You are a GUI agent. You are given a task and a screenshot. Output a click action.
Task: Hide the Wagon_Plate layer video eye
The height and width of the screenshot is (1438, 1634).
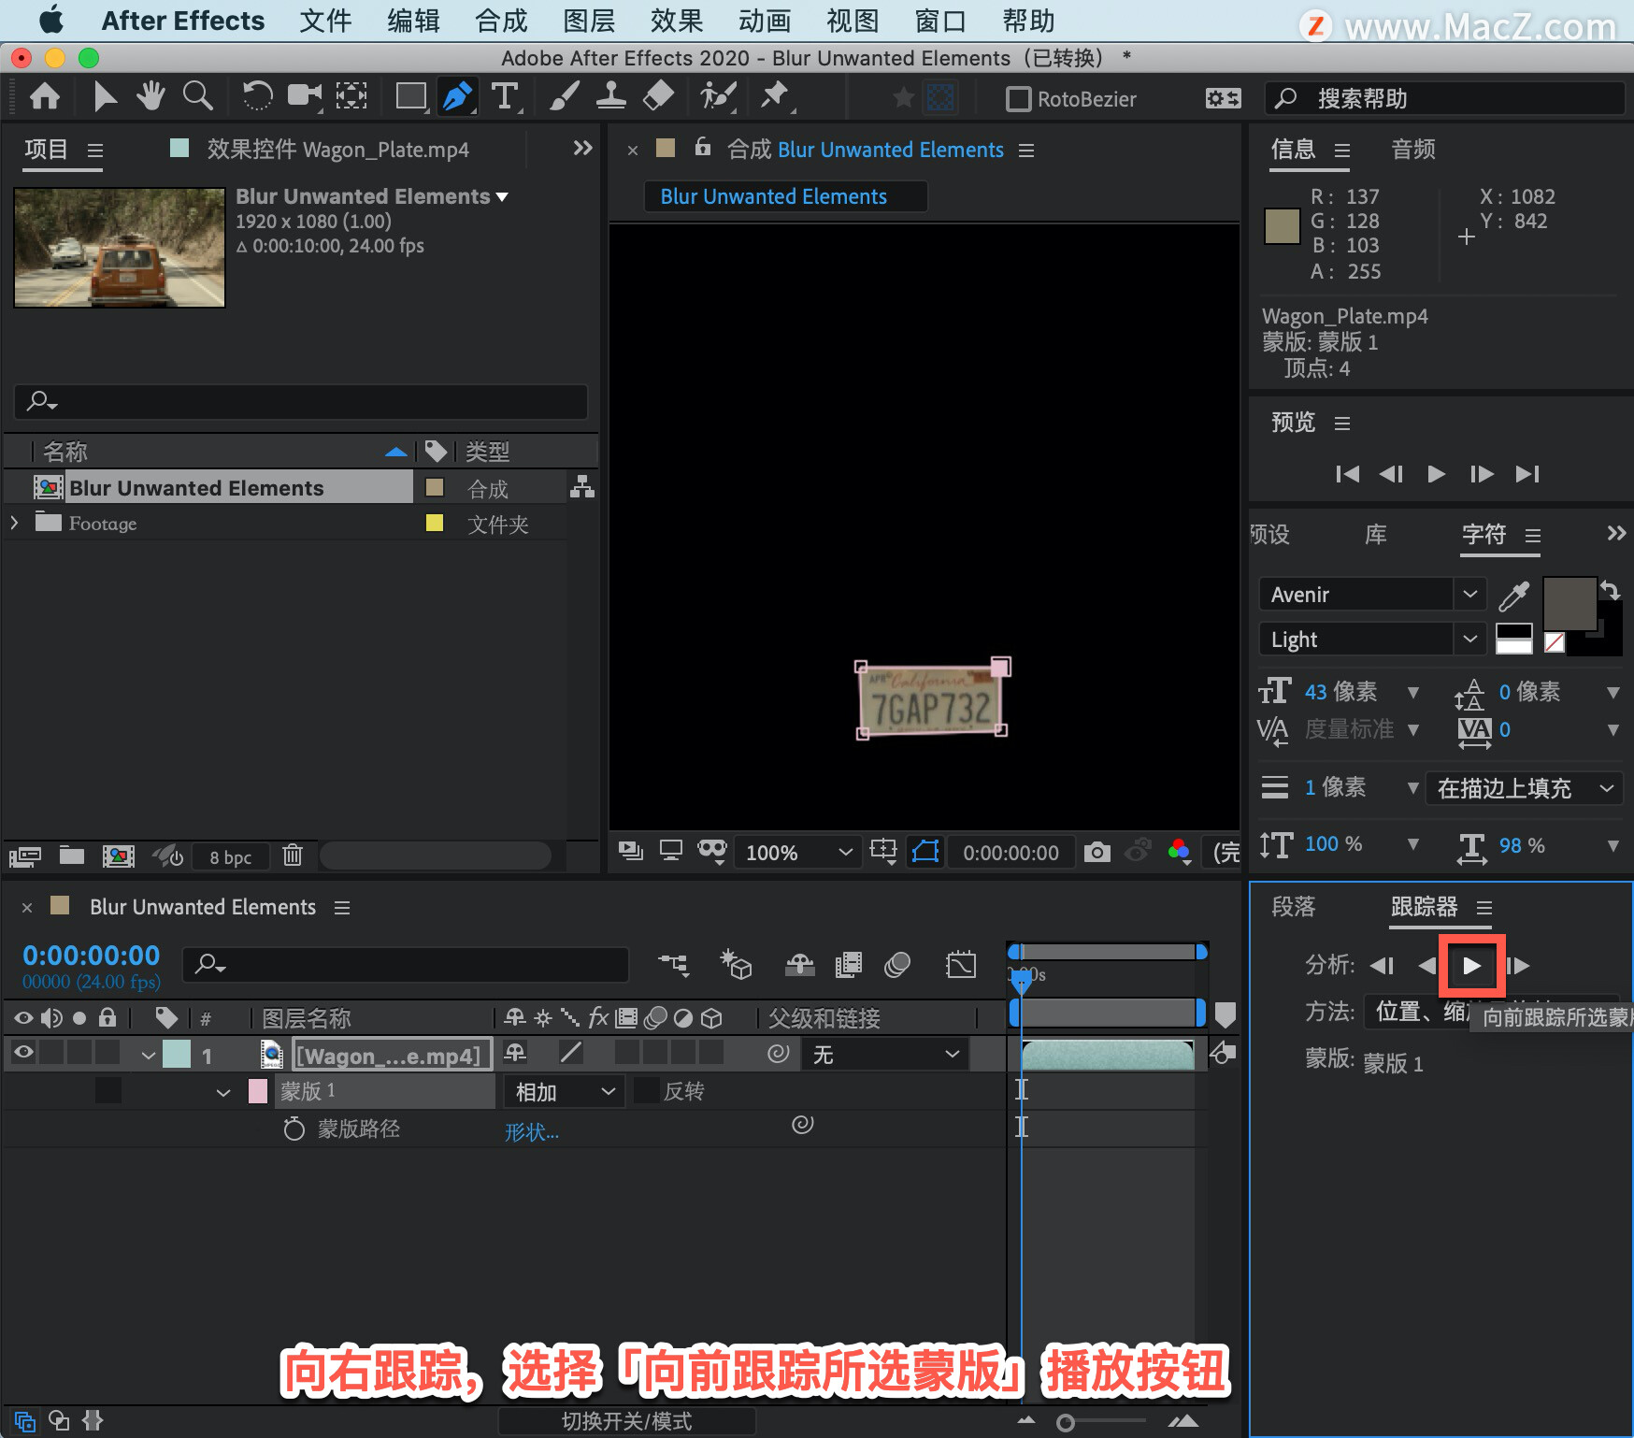tap(23, 1053)
